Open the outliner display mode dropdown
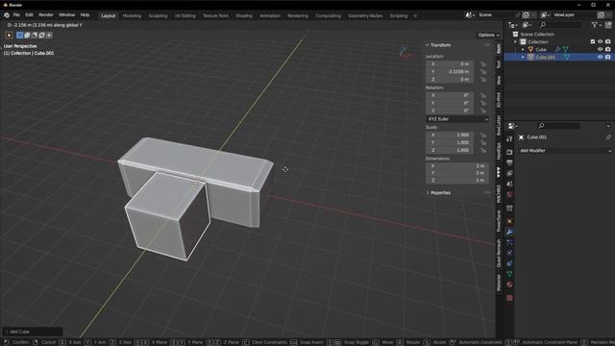Screen dimensions: 615x346 click(527, 25)
